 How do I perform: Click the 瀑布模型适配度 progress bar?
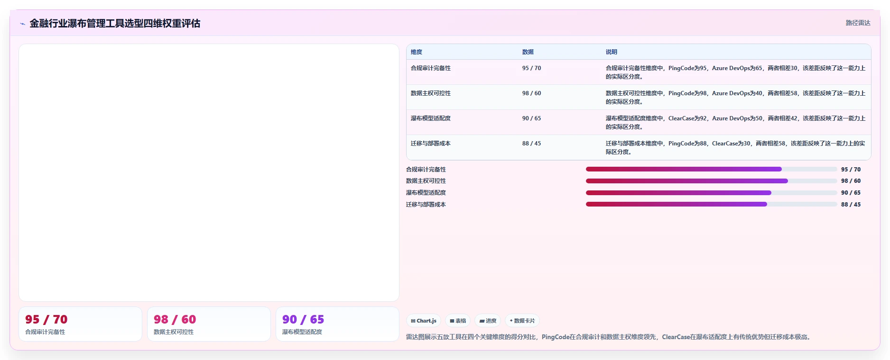pyautogui.click(x=711, y=193)
